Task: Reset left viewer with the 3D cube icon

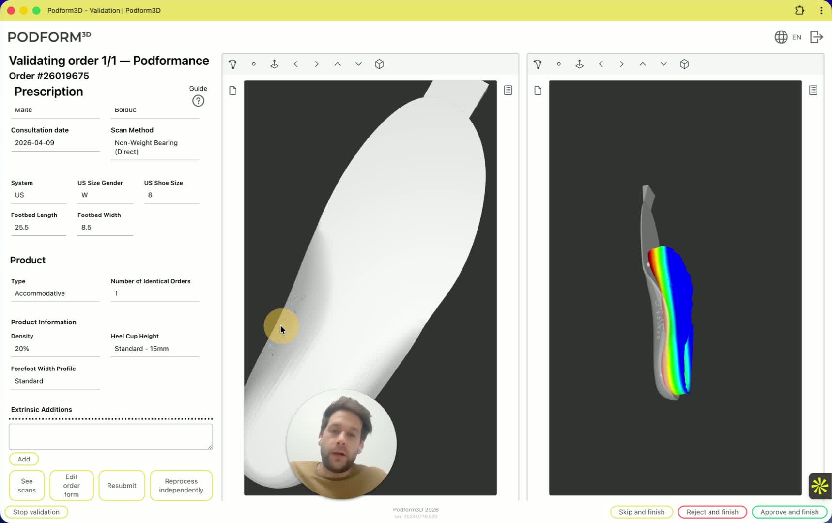Action: [379, 64]
